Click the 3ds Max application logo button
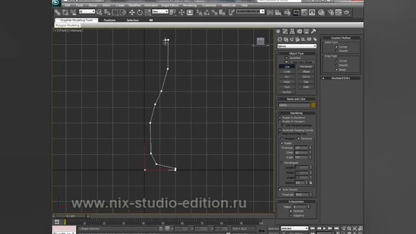 57,3
